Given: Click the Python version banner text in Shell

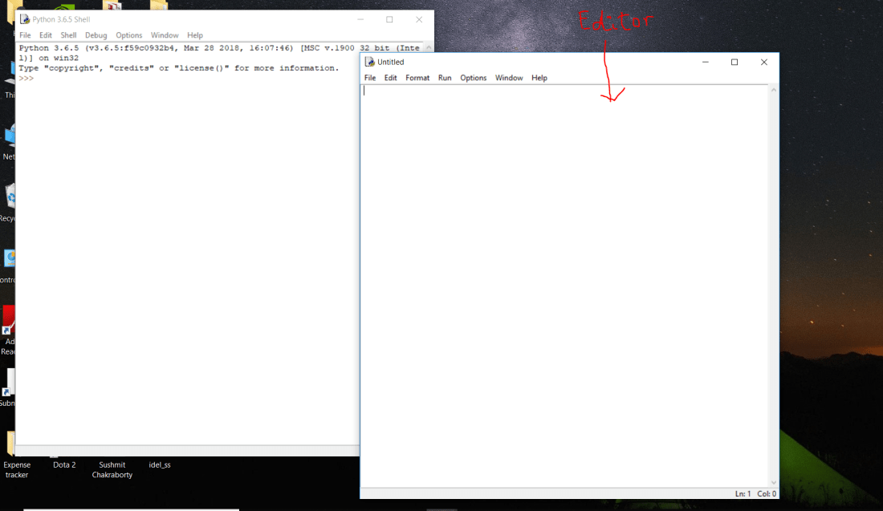Looking at the screenshot, I should [219, 53].
